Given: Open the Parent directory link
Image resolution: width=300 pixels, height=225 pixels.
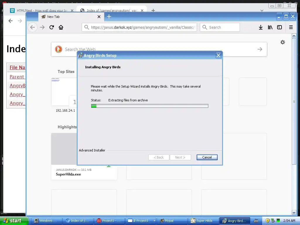Looking at the screenshot, I should click(x=17, y=77).
